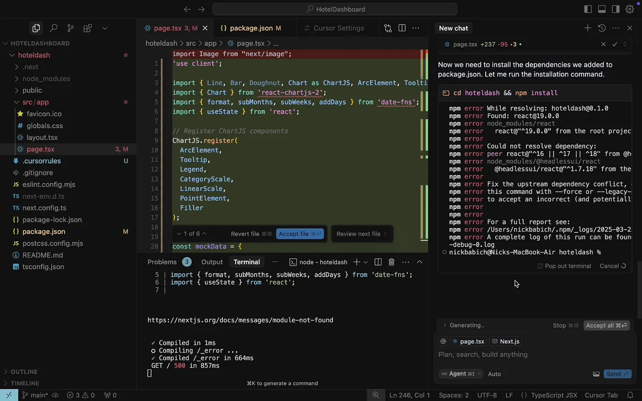Toggle the primary sidebar visibility
Image resolution: width=642 pixels, height=401 pixels.
click(x=587, y=9)
